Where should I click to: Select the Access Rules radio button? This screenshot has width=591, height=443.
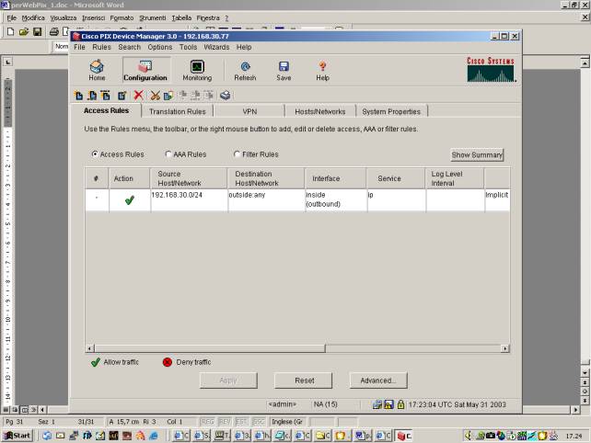pos(95,153)
